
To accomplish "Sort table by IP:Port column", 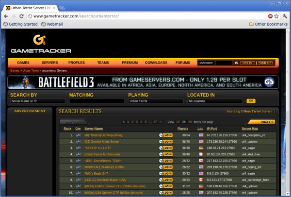I will (212, 129).
